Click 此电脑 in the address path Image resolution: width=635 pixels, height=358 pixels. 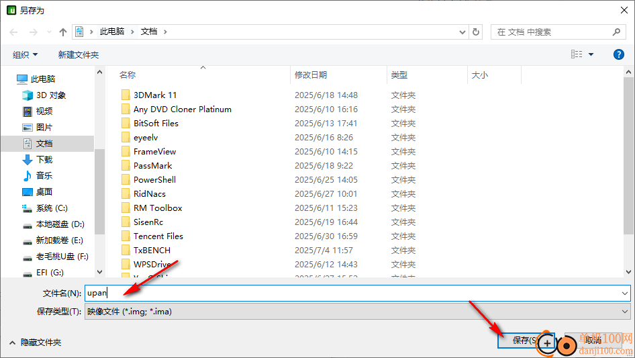pos(112,32)
